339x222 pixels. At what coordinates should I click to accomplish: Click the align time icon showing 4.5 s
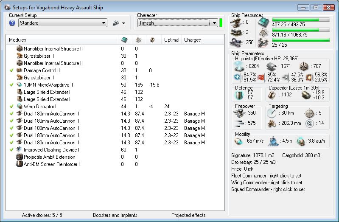click(x=273, y=141)
